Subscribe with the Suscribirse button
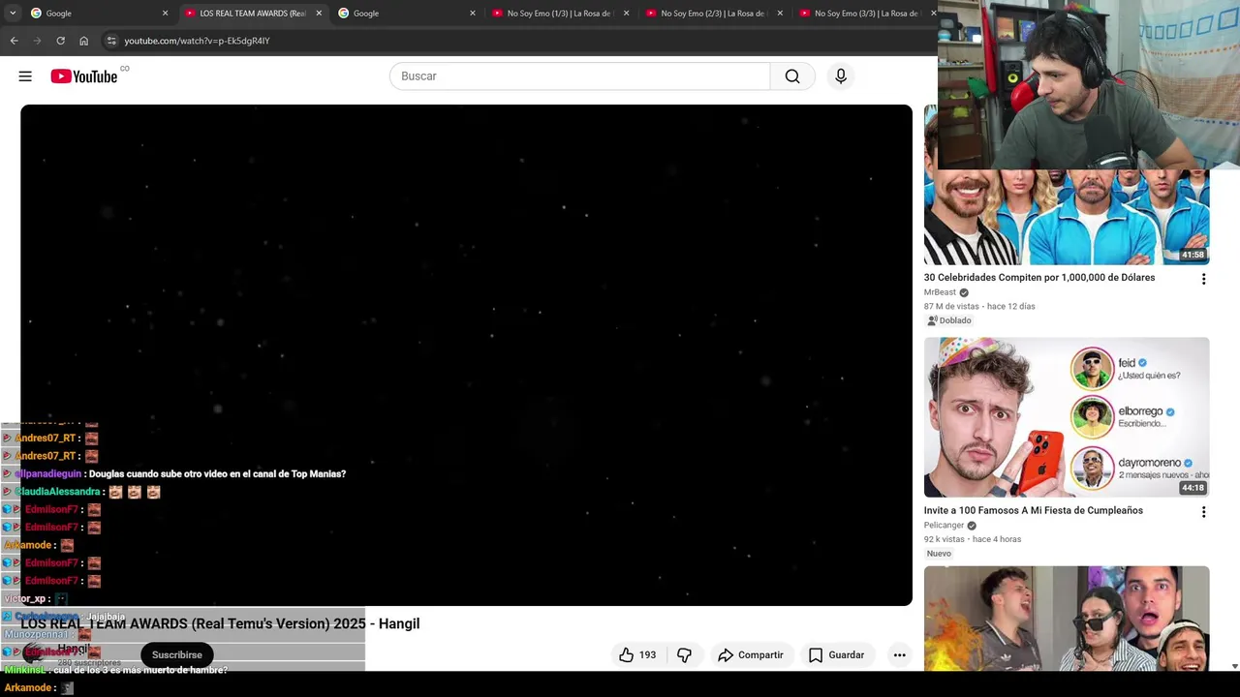Viewport: 1240px width, 697px height. tap(176, 655)
